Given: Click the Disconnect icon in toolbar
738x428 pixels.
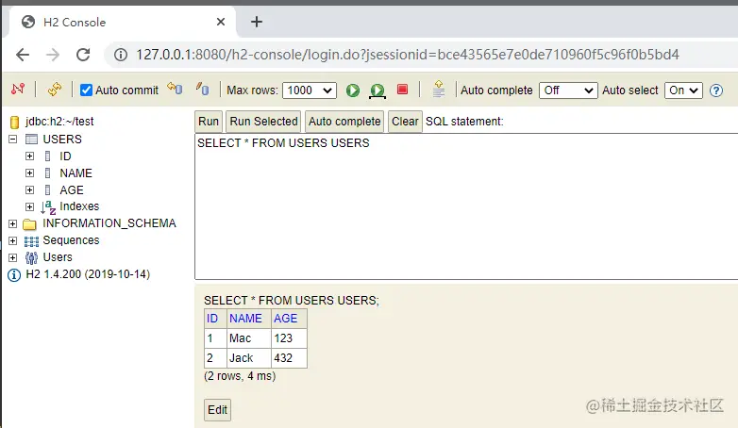Looking at the screenshot, I should click(18, 89).
